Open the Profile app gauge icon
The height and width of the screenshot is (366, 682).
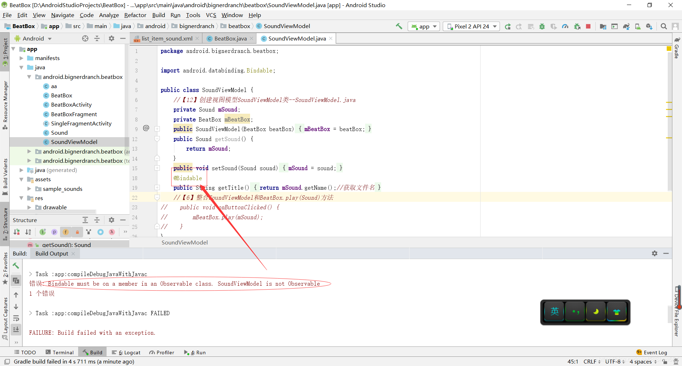point(565,26)
